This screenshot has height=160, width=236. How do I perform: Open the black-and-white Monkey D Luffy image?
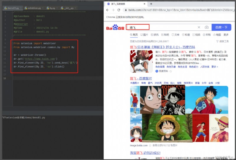(173, 100)
